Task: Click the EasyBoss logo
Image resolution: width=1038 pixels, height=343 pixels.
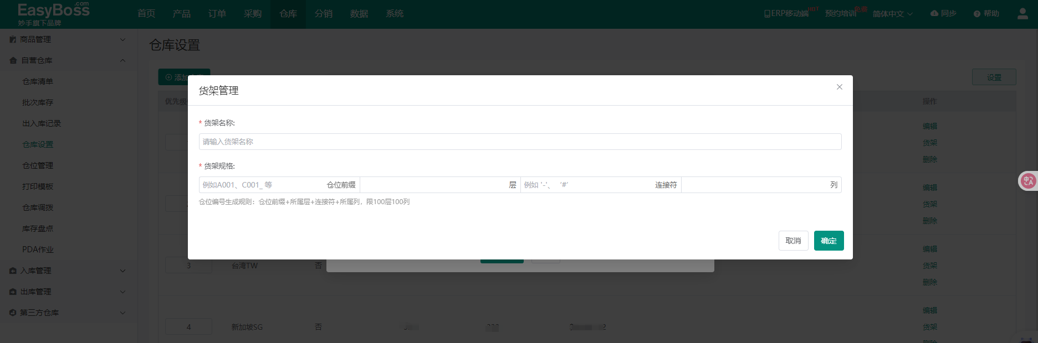Action: tap(53, 13)
